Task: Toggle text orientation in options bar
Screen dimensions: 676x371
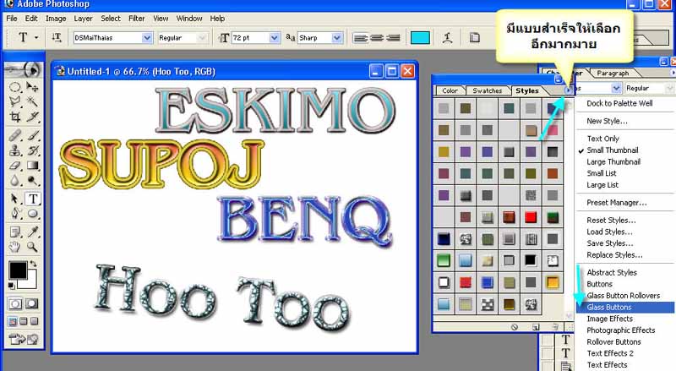Action: (x=57, y=38)
